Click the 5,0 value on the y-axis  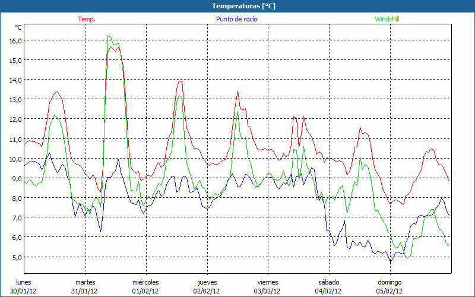tap(15, 257)
